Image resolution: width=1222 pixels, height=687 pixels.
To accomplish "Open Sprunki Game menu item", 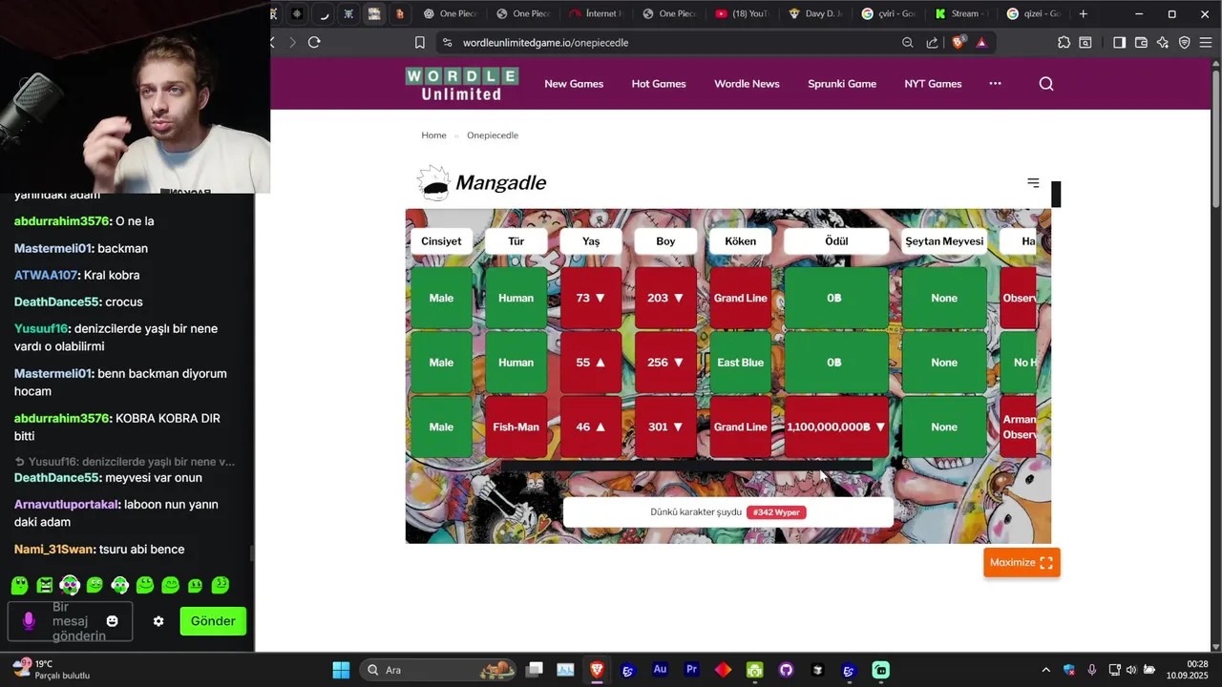I will coord(842,84).
